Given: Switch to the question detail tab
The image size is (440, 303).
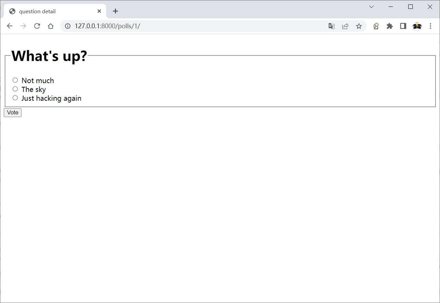Looking at the screenshot, I should coord(55,11).
